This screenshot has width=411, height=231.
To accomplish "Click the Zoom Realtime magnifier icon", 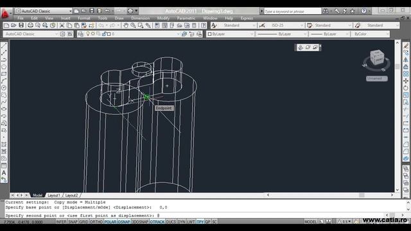I will 133,26.
